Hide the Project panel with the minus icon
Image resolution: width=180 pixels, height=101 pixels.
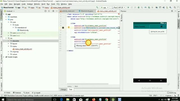coord(57,11)
